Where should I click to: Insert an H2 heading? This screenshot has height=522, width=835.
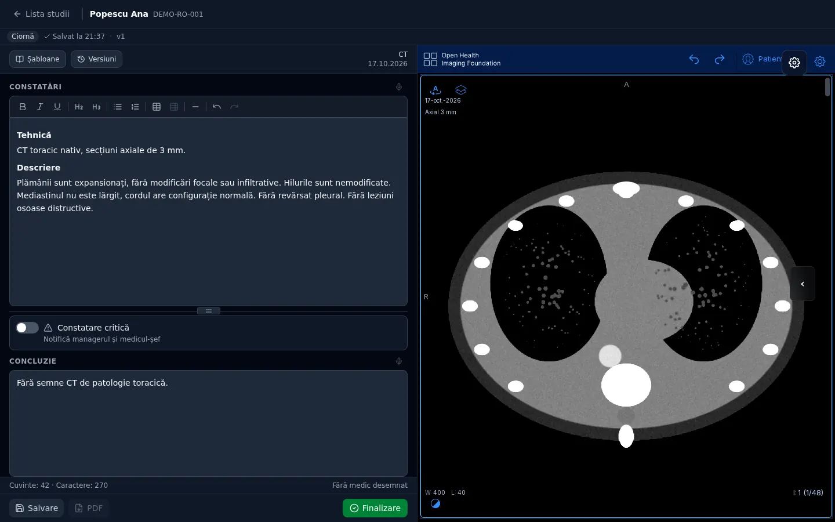[79, 107]
